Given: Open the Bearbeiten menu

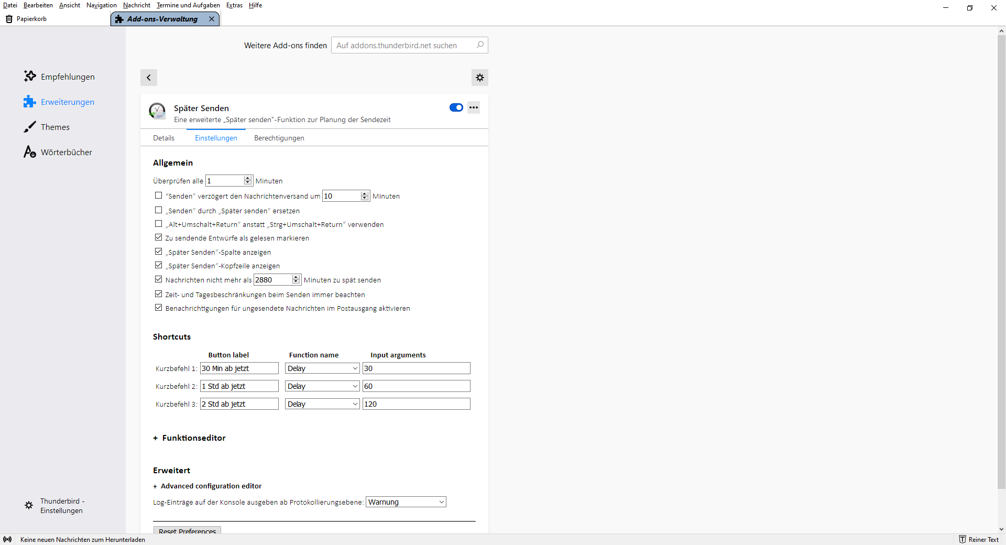Looking at the screenshot, I should 38,5.
